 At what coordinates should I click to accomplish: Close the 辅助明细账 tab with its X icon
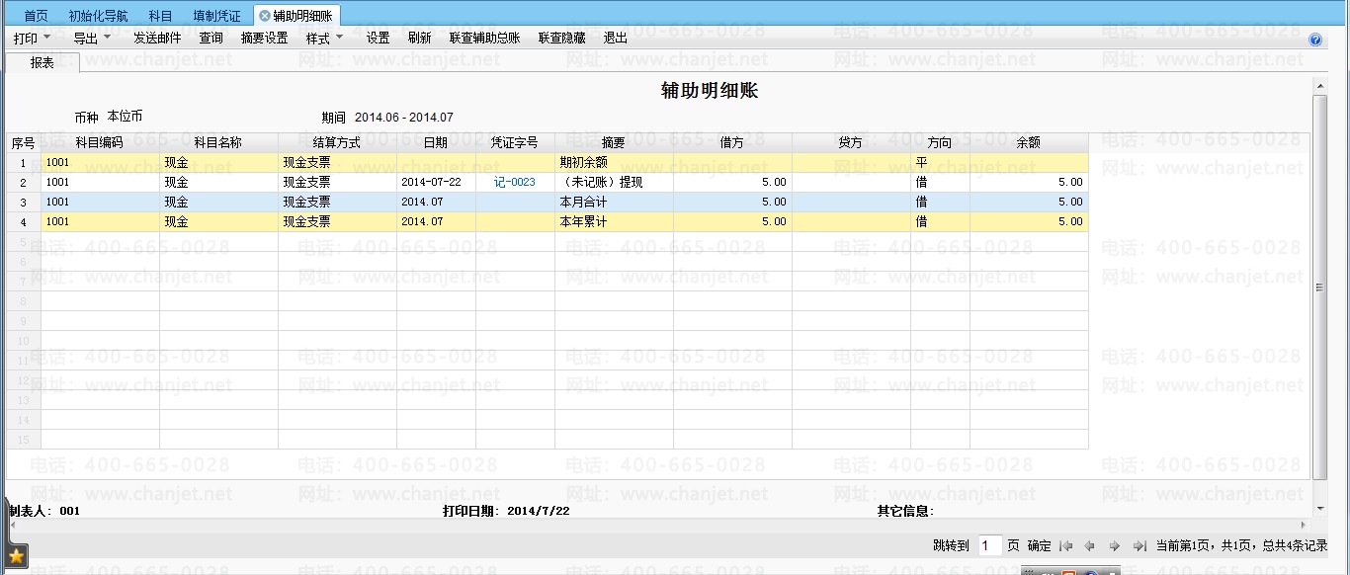(x=265, y=16)
